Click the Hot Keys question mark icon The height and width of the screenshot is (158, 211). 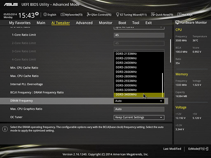(179, 14)
